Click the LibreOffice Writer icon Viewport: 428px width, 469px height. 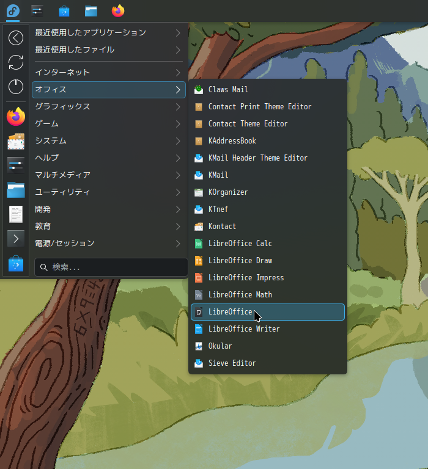click(199, 329)
